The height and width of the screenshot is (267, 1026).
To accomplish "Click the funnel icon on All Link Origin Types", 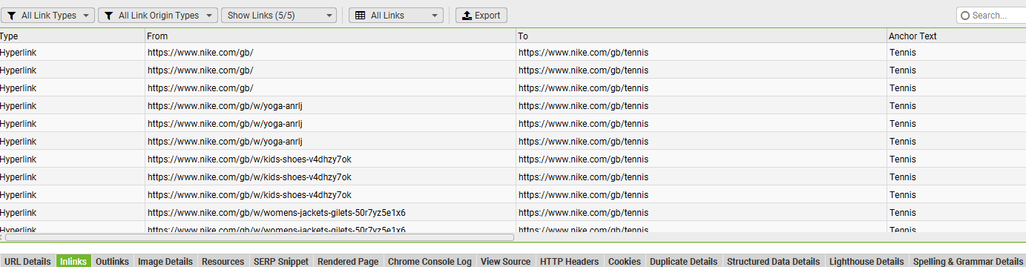I will click(x=108, y=16).
